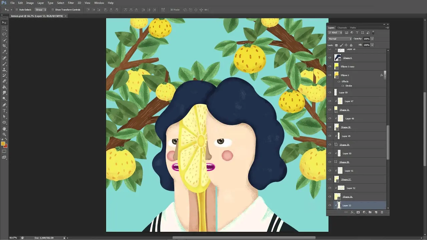Select the Ellipse shape tool
The width and height of the screenshot is (427, 240).
coord(4,122)
